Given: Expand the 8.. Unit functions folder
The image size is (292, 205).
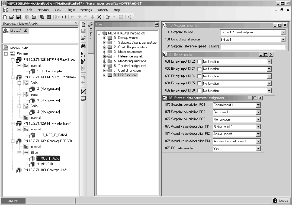Looking at the screenshot, I should click(x=104, y=75).
